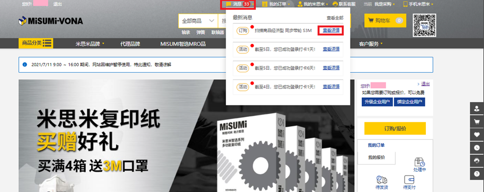Open the 代理品牌 navigation item
Screen dimensions: 484x192
pos(130,44)
